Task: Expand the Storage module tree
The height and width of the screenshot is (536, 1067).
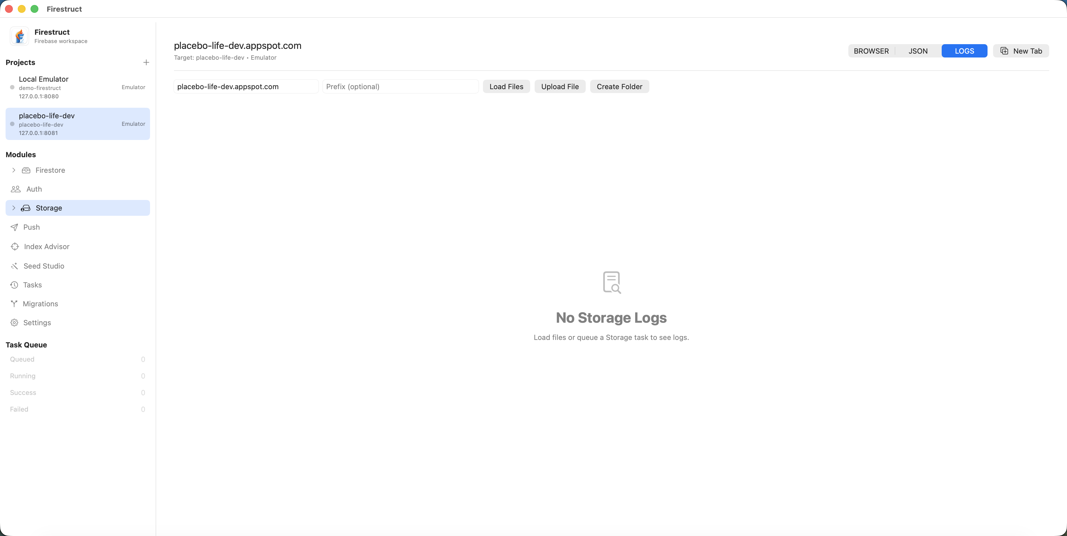Action: 14,208
